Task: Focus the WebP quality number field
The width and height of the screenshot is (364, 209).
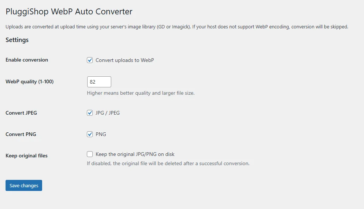Action: click(99, 82)
